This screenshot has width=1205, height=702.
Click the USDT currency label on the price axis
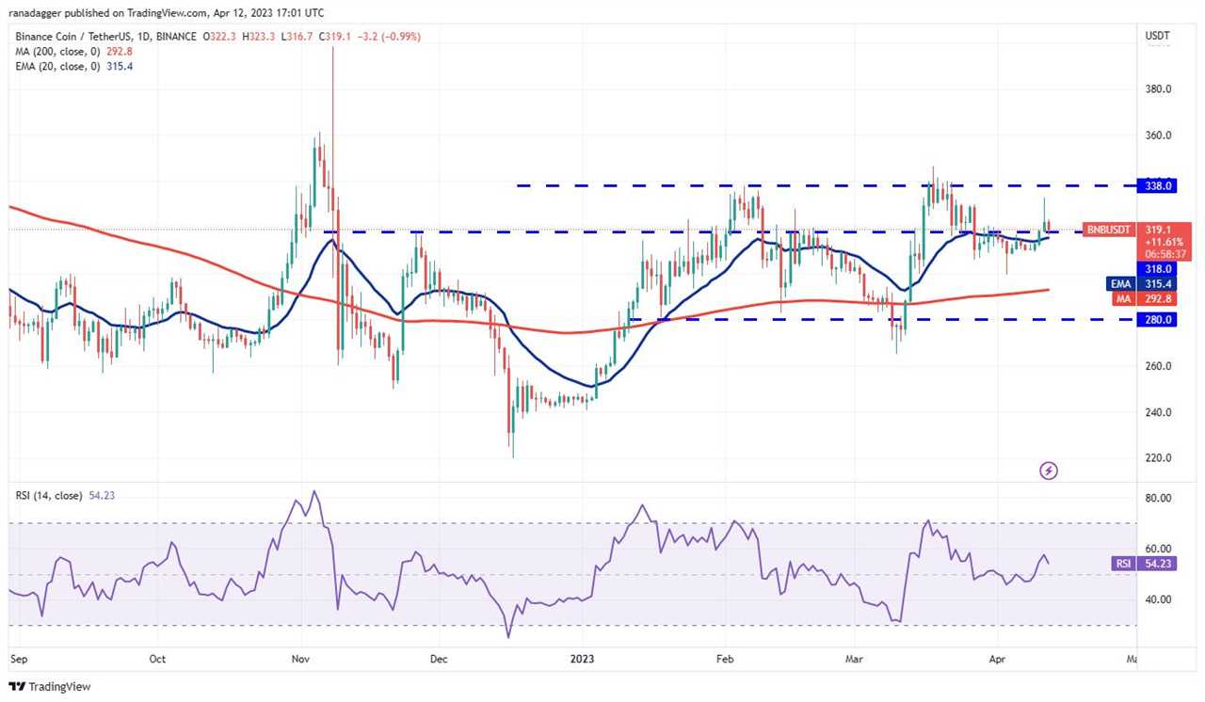(x=1157, y=36)
